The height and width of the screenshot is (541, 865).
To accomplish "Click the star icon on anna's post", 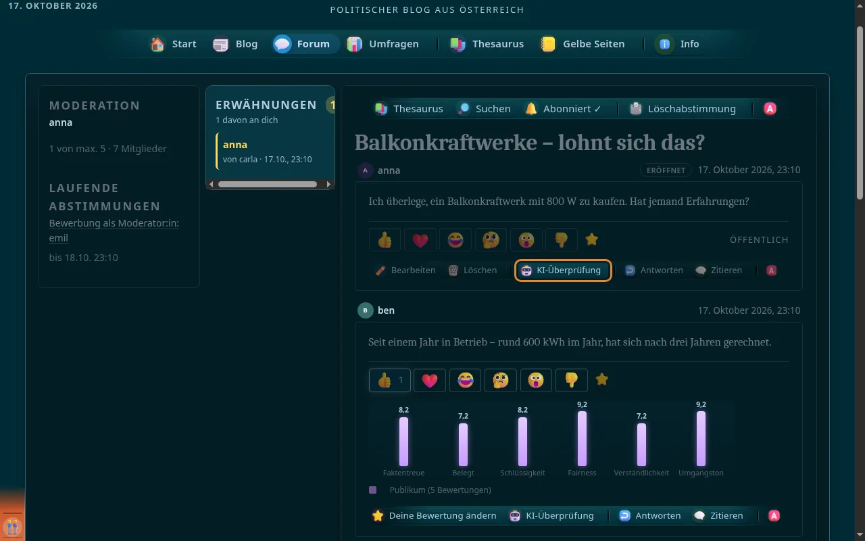I will click(591, 239).
